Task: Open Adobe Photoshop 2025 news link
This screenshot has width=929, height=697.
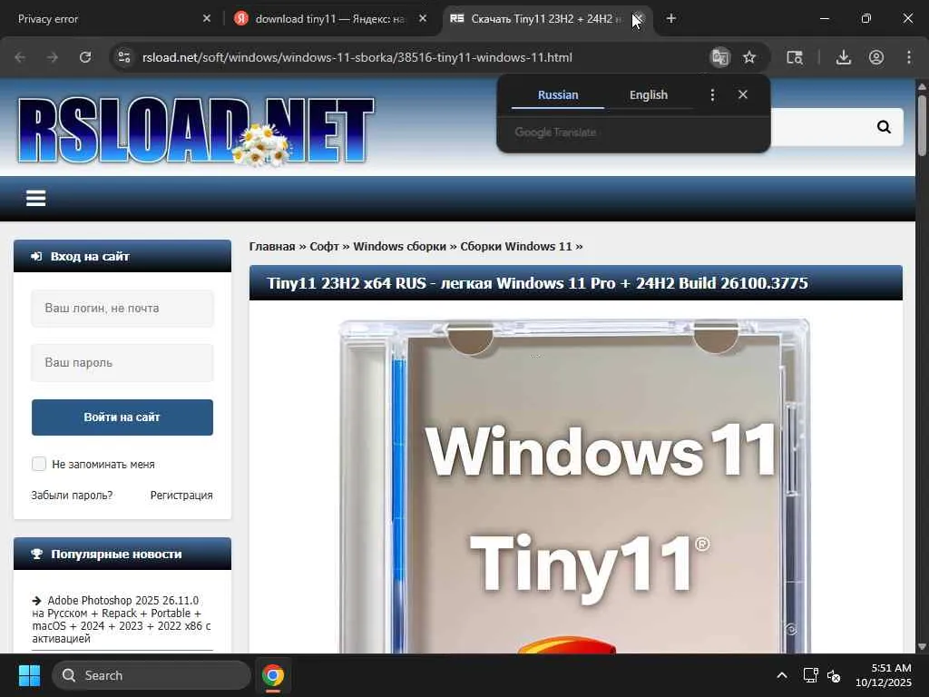Action: (122, 619)
